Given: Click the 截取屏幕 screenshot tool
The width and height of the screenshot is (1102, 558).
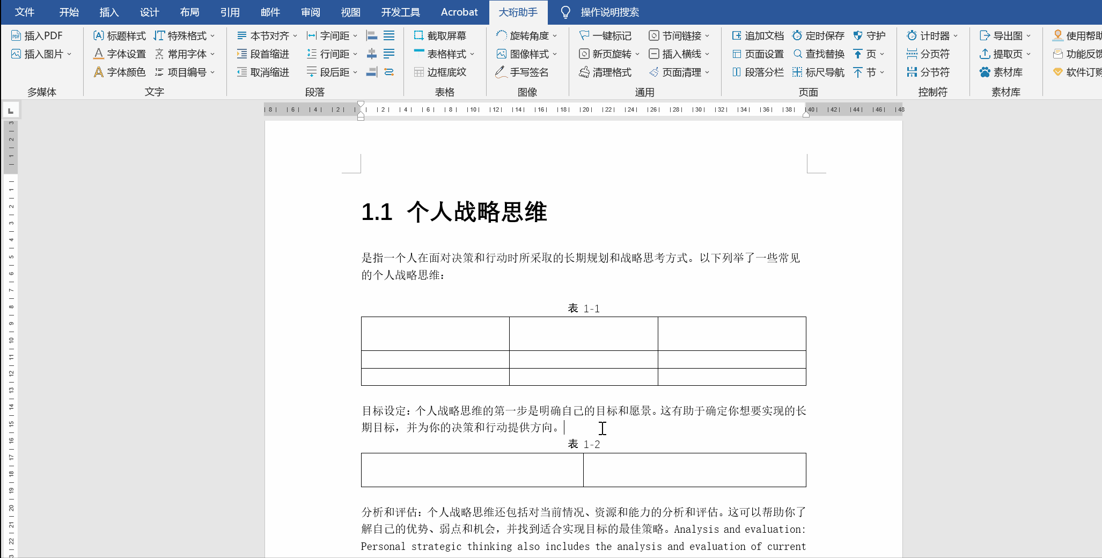Looking at the screenshot, I should pos(440,36).
